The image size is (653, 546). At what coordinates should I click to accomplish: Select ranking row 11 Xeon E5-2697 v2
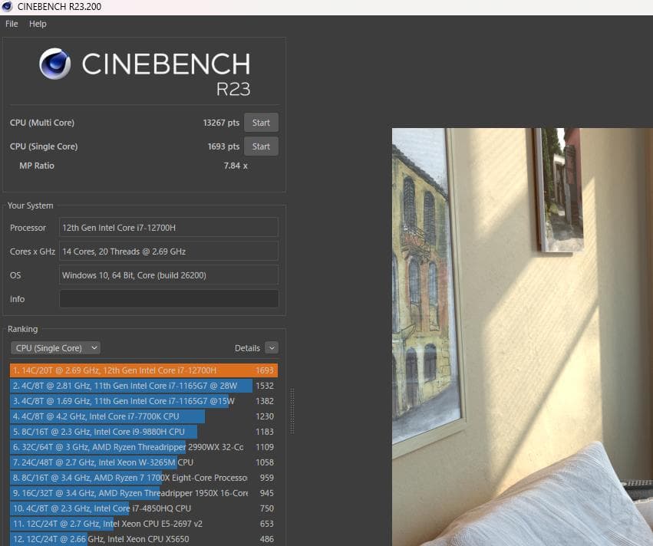coord(143,524)
